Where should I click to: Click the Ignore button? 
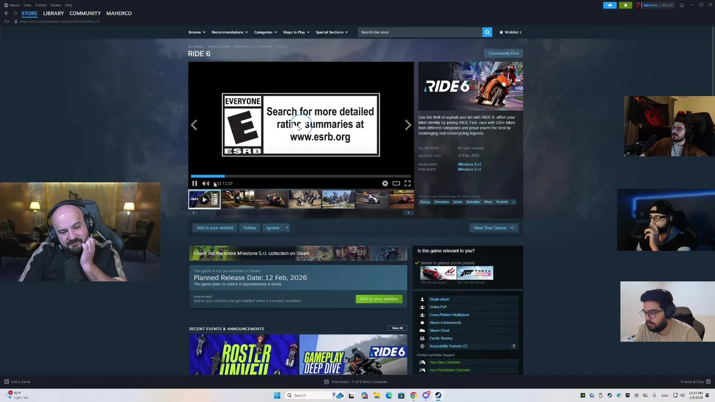pos(273,228)
